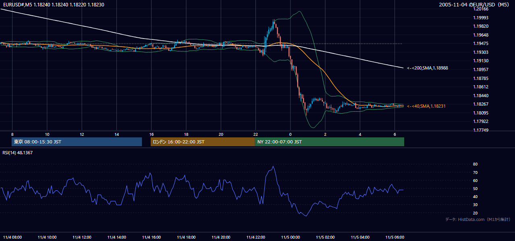Click the 11/5 06:00 date label
515x241 pixels.
pyautogui.click(x=395, y=237)
